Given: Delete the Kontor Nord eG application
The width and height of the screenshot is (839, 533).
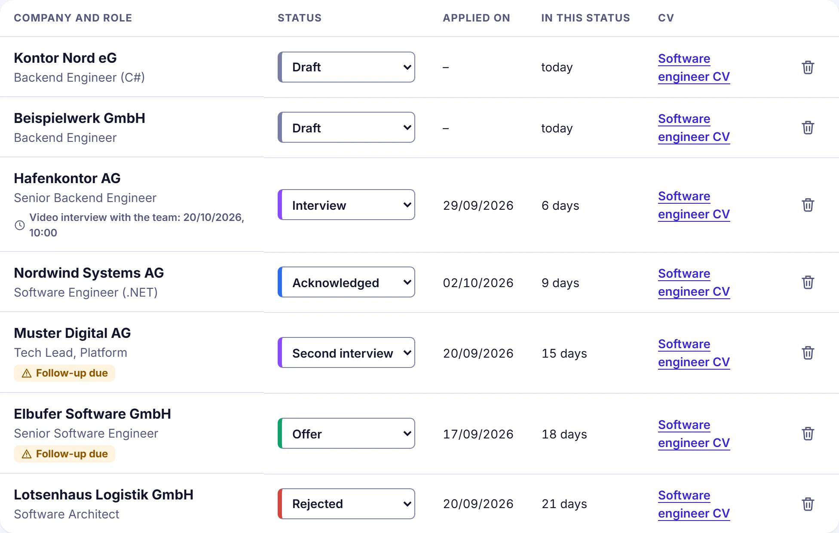Looking at the screenshot, I should (x=808, y=67).
